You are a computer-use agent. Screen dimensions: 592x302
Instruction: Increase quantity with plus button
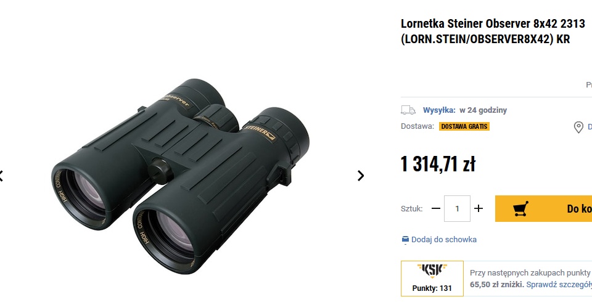[x=479, y=208]
